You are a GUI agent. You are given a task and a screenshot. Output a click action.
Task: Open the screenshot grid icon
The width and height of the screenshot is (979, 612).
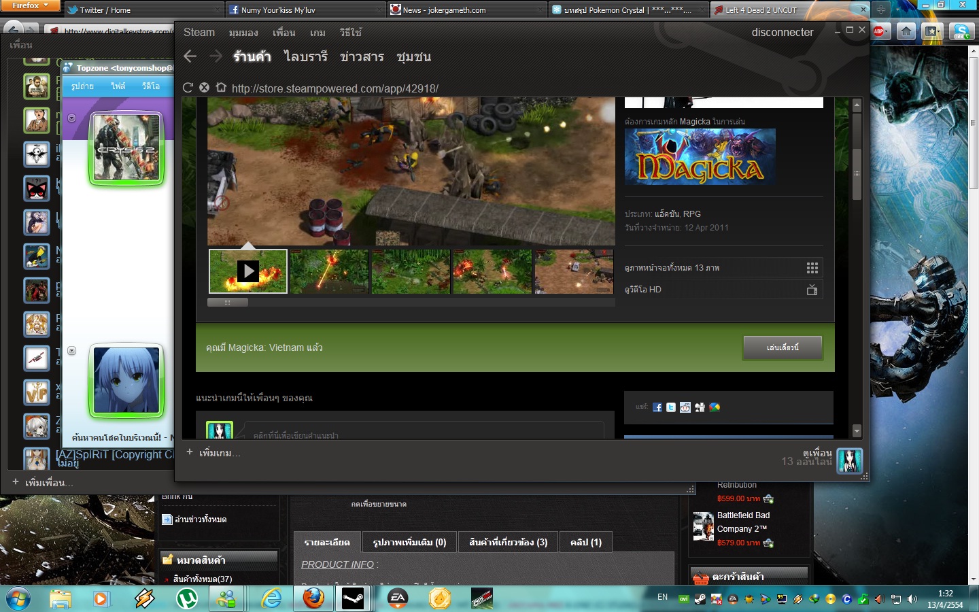812,268
